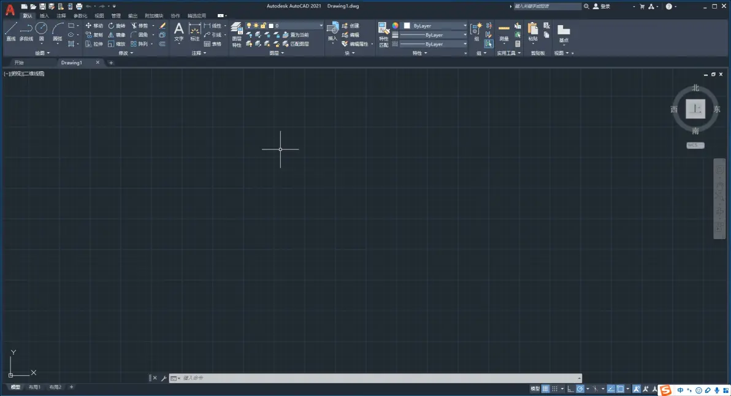Click the white layer color swatch
Image resolution: width=731 pixels, height=396 pixels.
click(x=271, y=26)
